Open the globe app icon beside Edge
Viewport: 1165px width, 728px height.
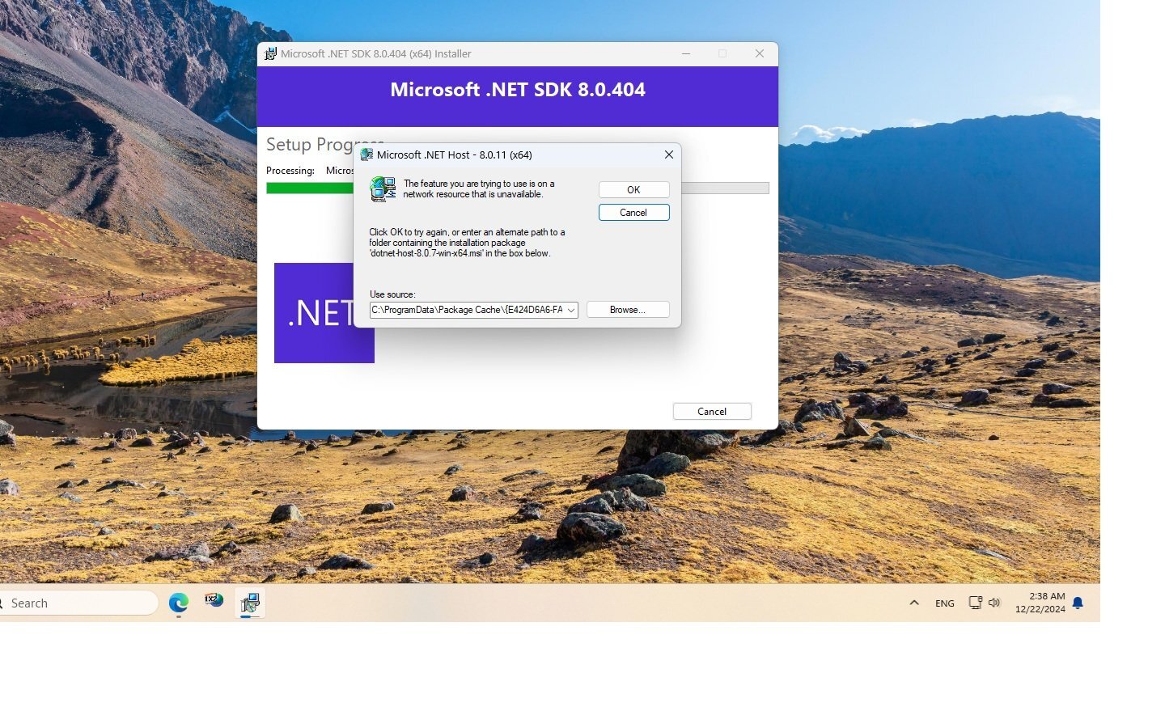tap(214, 600)
